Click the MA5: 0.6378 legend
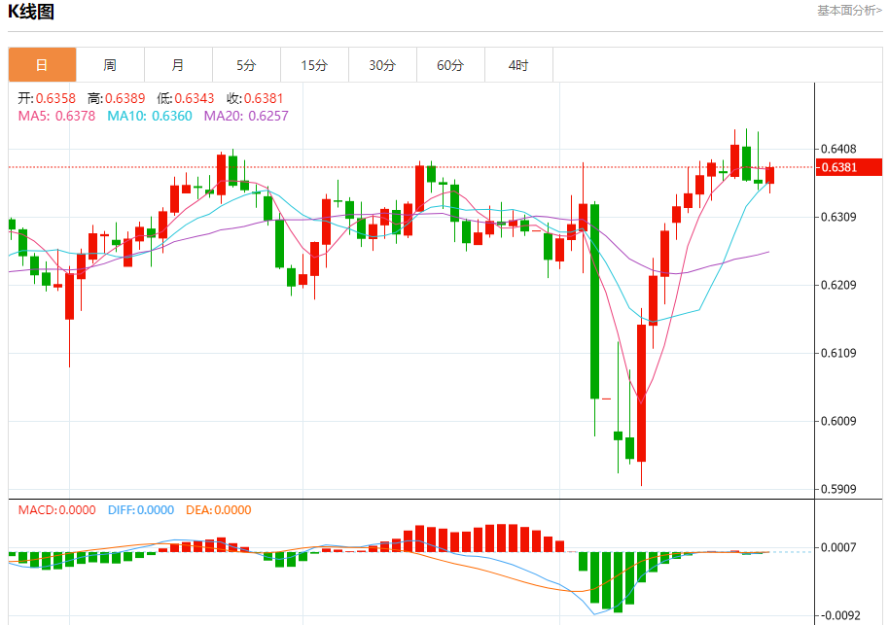This screenshot has height=625, width=889. tap(56, 117)
